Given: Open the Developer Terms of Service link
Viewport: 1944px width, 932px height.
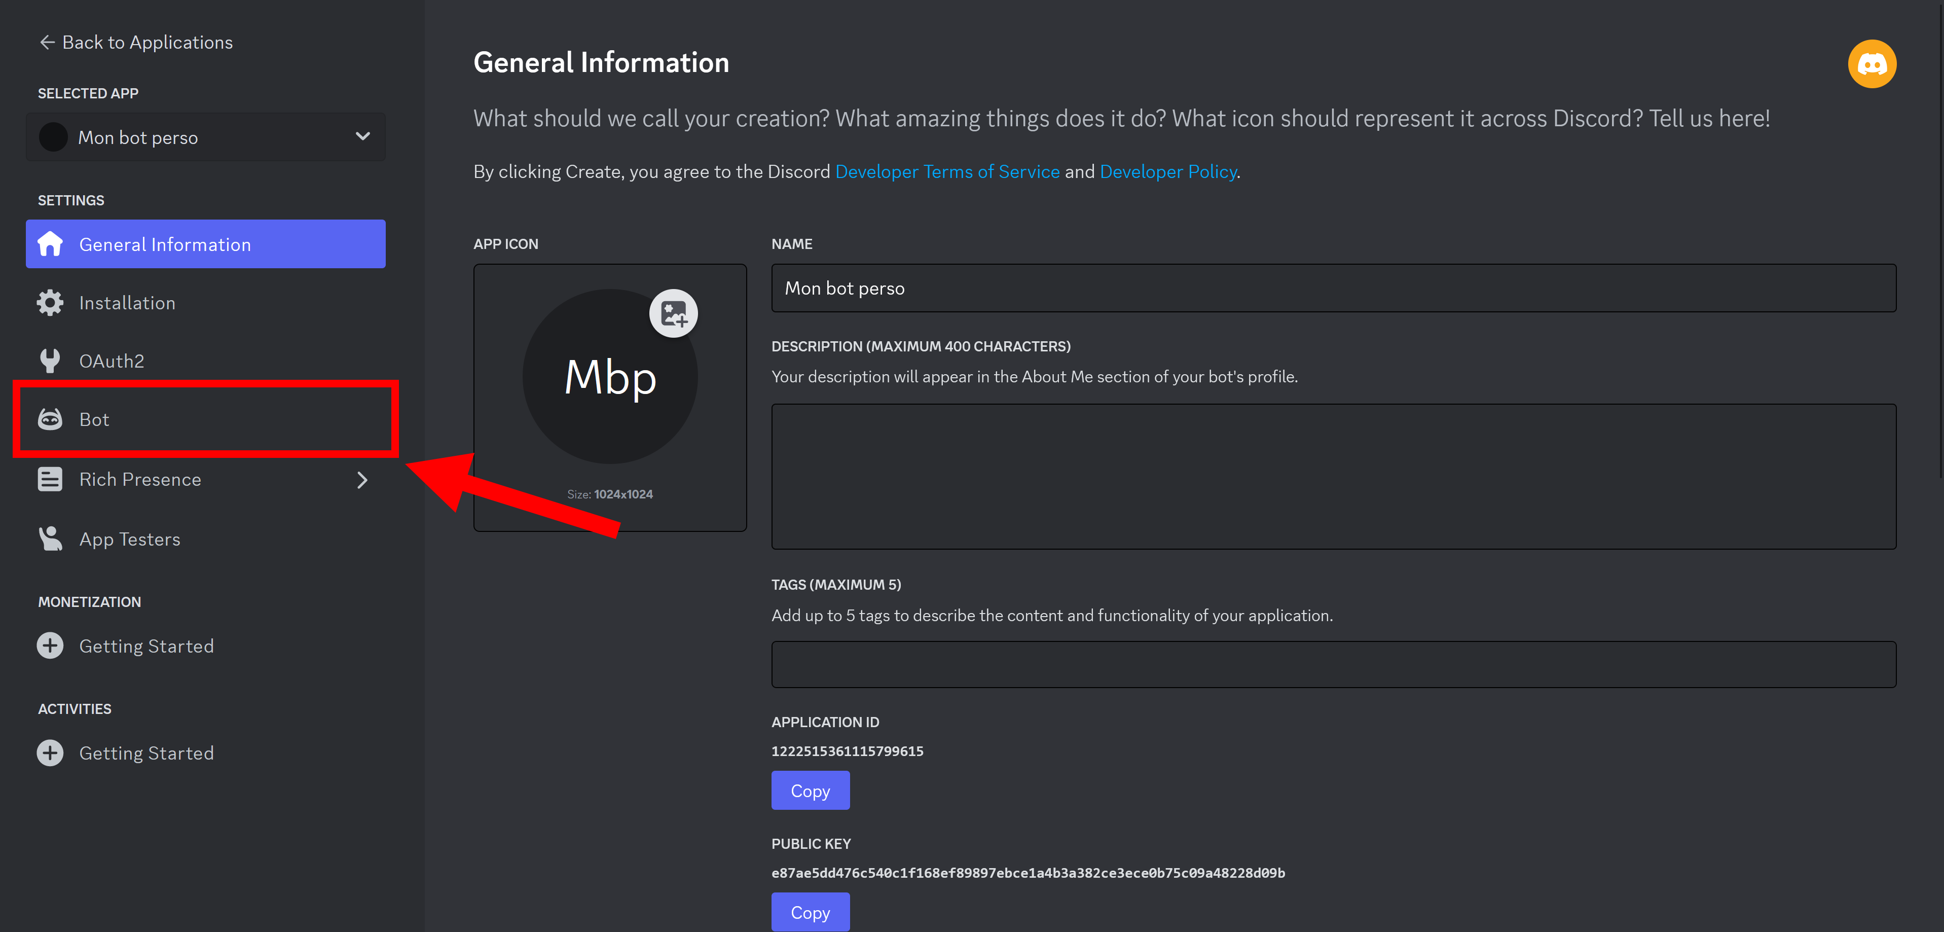Looking at the screenshot, I should tap(947, 172).
